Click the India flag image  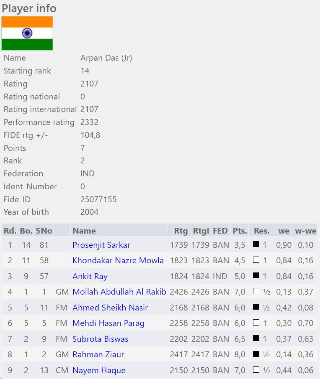tap(27, 33)
